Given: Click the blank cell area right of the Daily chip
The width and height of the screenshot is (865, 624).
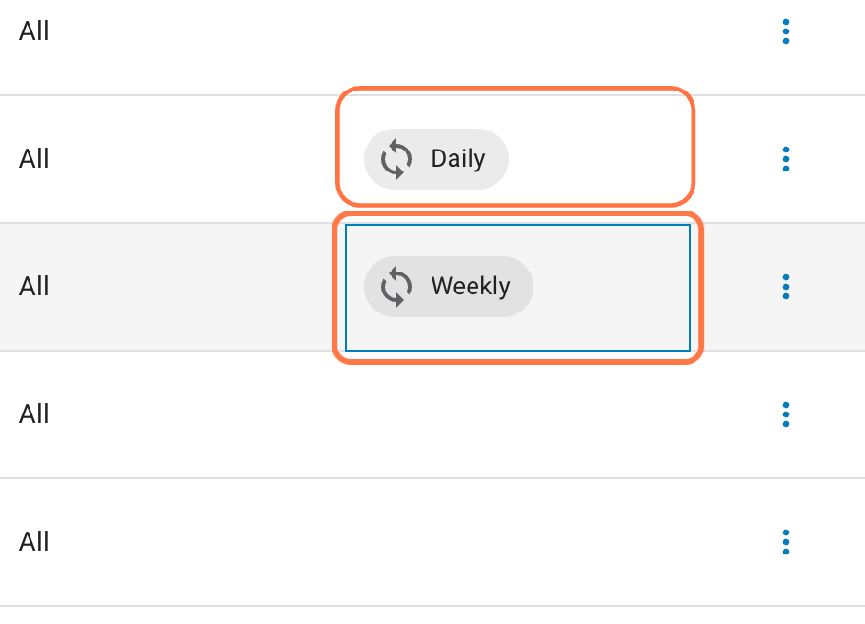Looking at the screenshot, I should 598,159.
